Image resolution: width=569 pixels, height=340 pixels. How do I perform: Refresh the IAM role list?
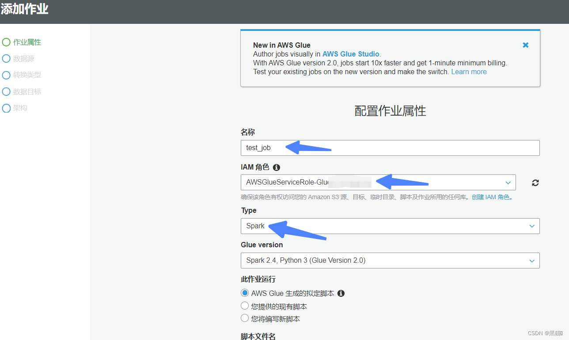[535, 182]
